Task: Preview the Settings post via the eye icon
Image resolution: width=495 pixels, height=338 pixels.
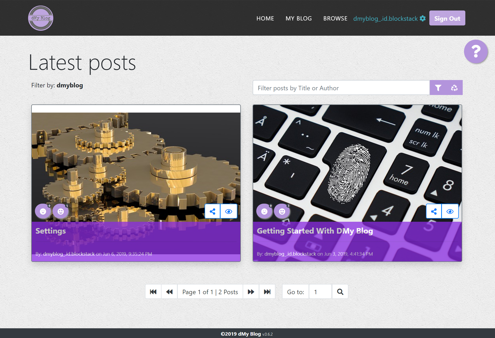Action: click(228, 211)
